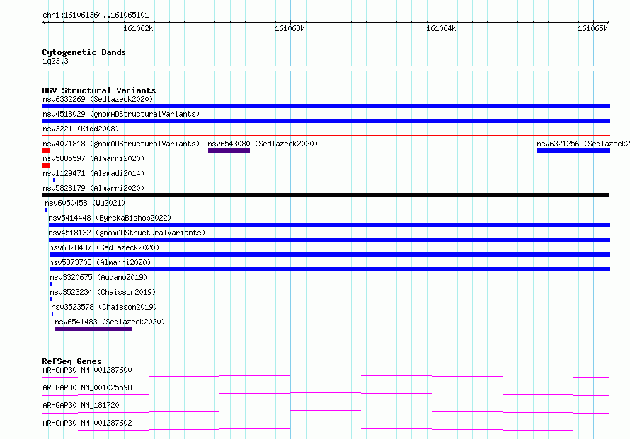
Task: Open variant nsv5885597 (Almarri2020) label
Action: [93, 158]
